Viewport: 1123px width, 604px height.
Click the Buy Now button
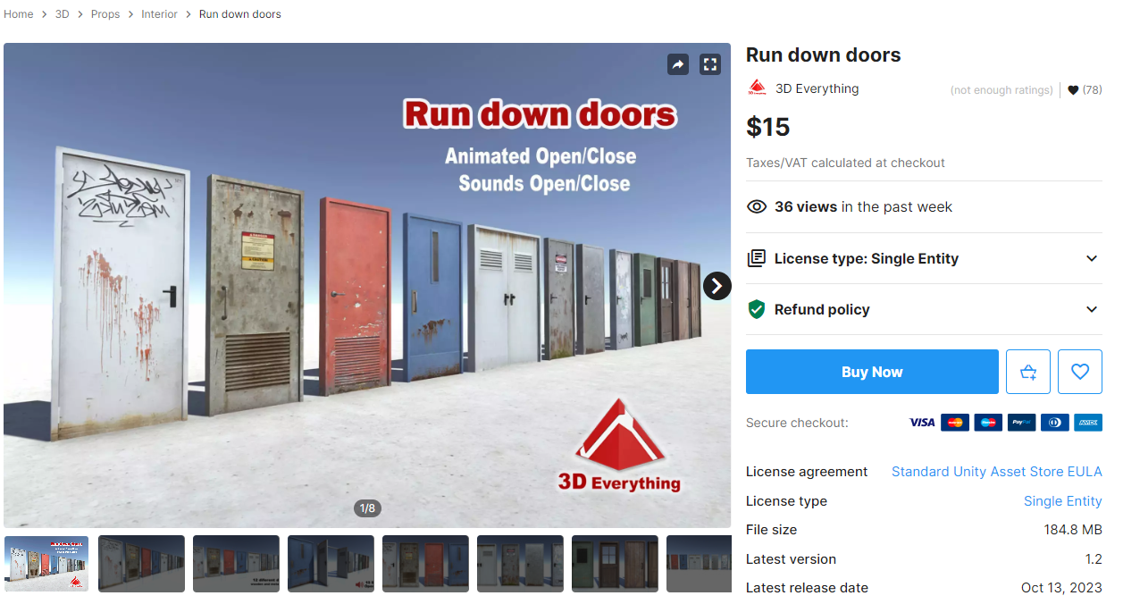pyautogui.click(x=872, y=372)
